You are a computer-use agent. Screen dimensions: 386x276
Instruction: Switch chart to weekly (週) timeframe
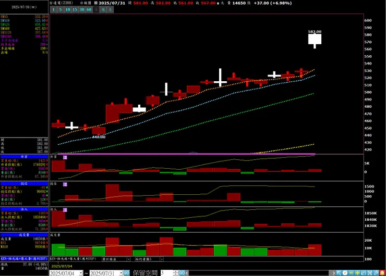tap(103, 9)
